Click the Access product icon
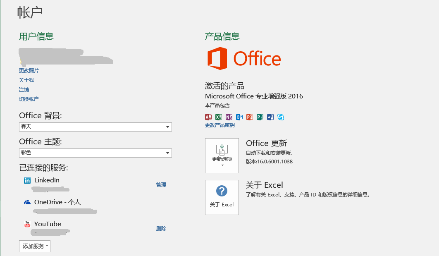Viewport: 439px width, 256px height. pos(208,117)
